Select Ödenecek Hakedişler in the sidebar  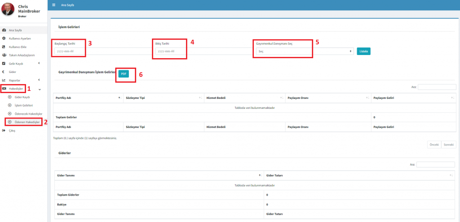click(x=28, y=114)
